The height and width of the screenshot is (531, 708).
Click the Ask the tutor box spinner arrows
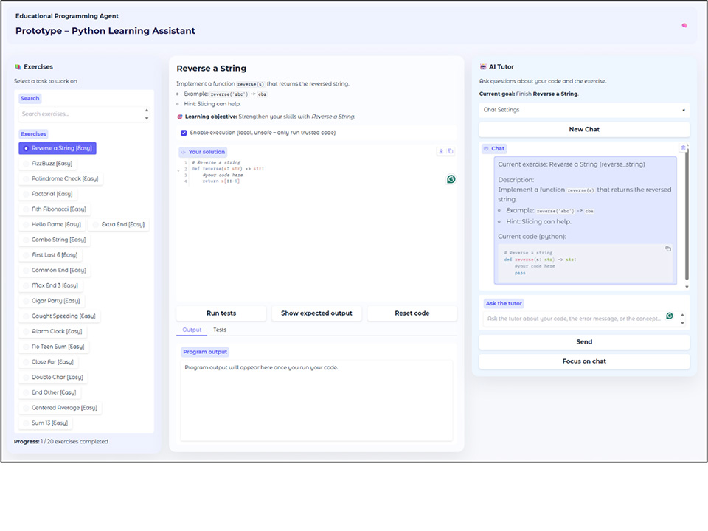point(682,319)
